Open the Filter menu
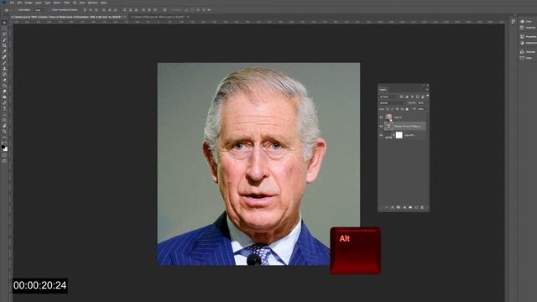The image size is (537, 302). click(x=67, y=3)
